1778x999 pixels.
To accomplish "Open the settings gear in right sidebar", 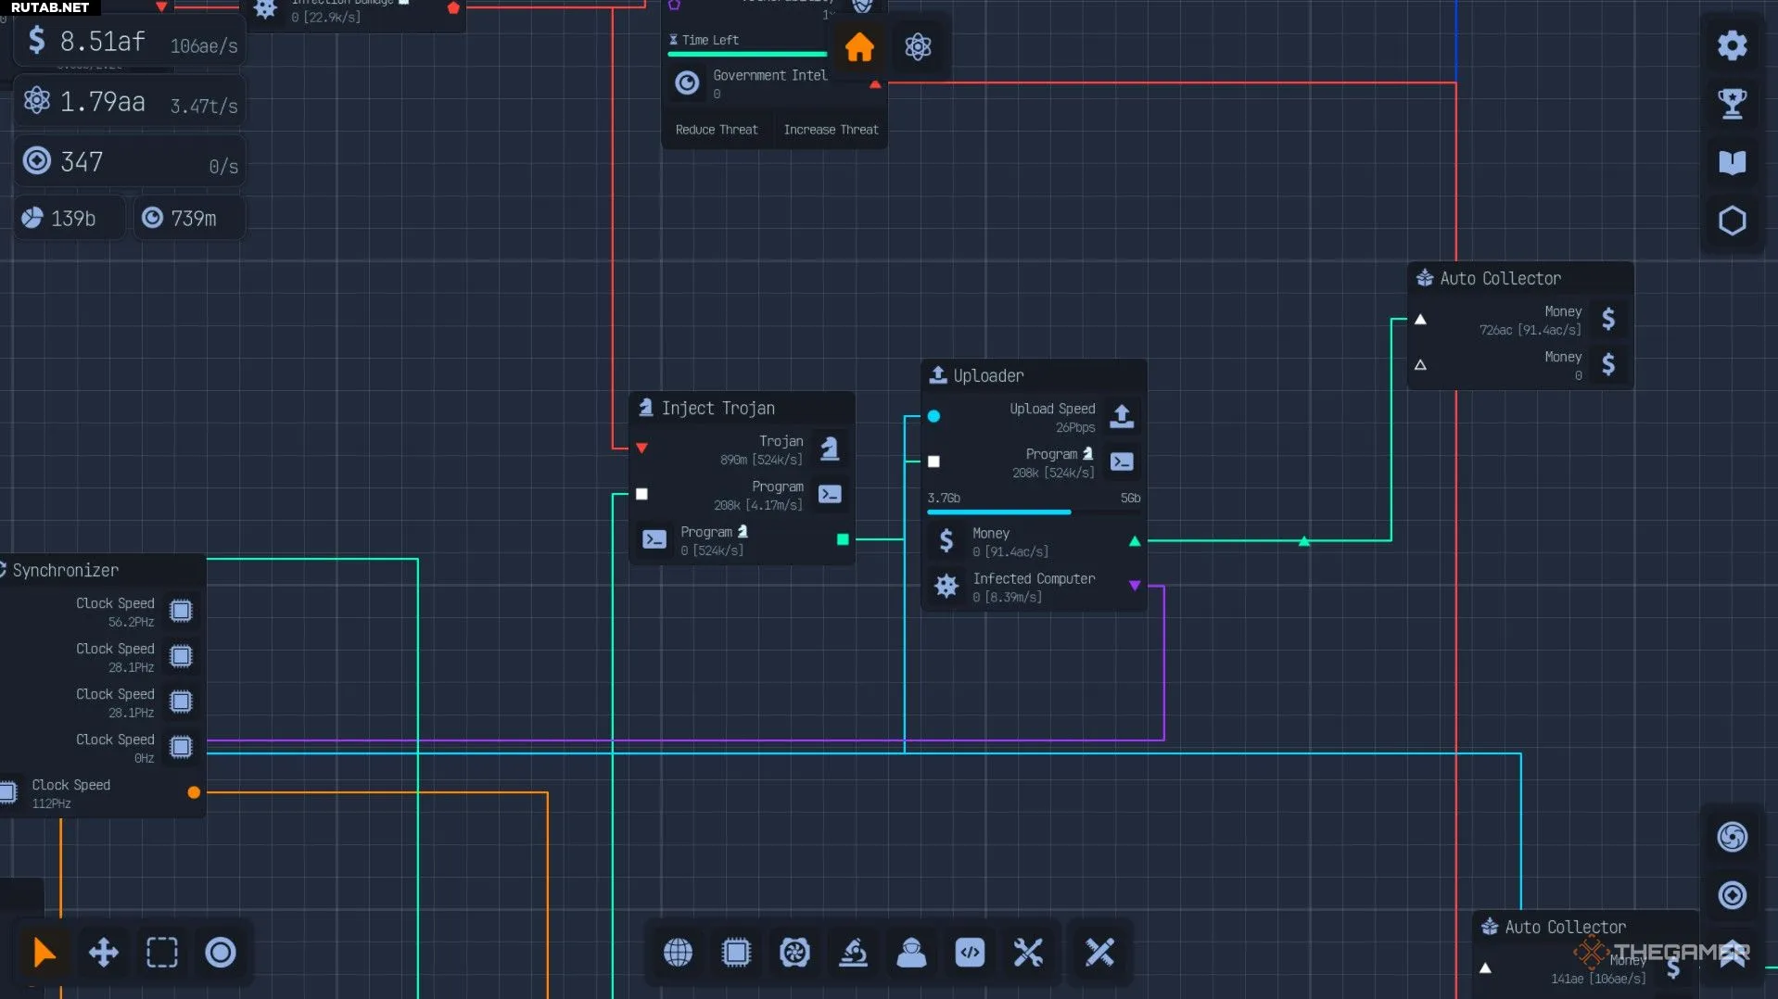I will point(1732,45).
